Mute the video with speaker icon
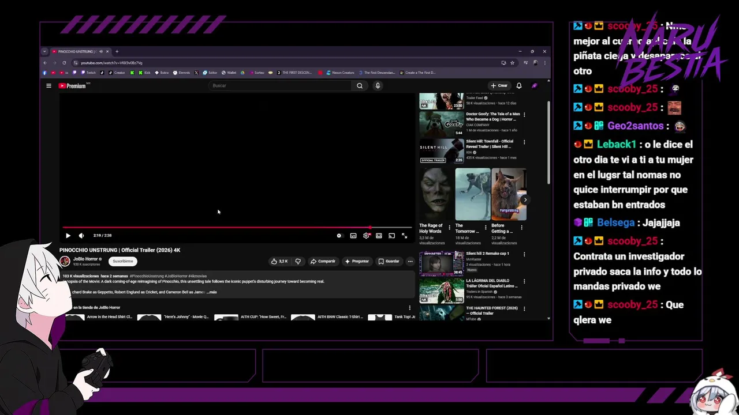The image size is (739, 415). click(x=81, y=236)
